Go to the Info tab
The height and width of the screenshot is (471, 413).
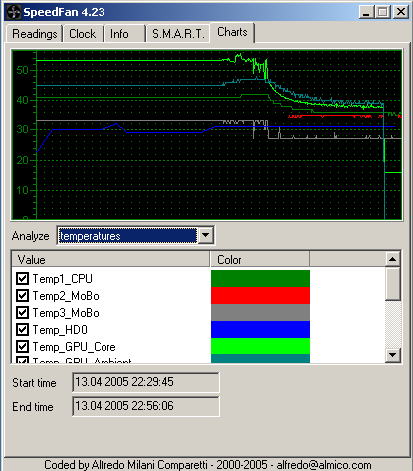[x=124, y=34]
